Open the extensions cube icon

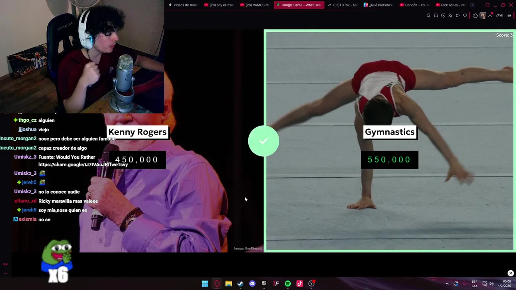(x=475, y=15)
